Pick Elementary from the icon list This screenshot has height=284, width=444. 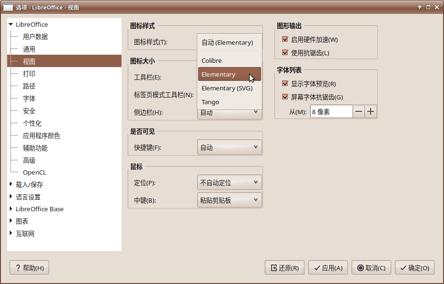[229, 74]
